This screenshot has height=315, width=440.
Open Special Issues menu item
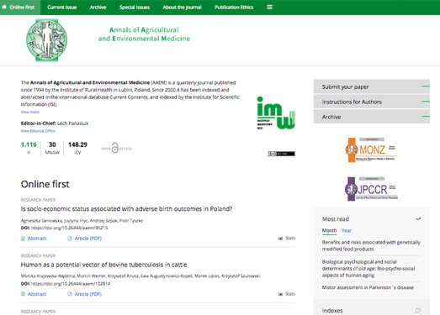tap(135, 8)
